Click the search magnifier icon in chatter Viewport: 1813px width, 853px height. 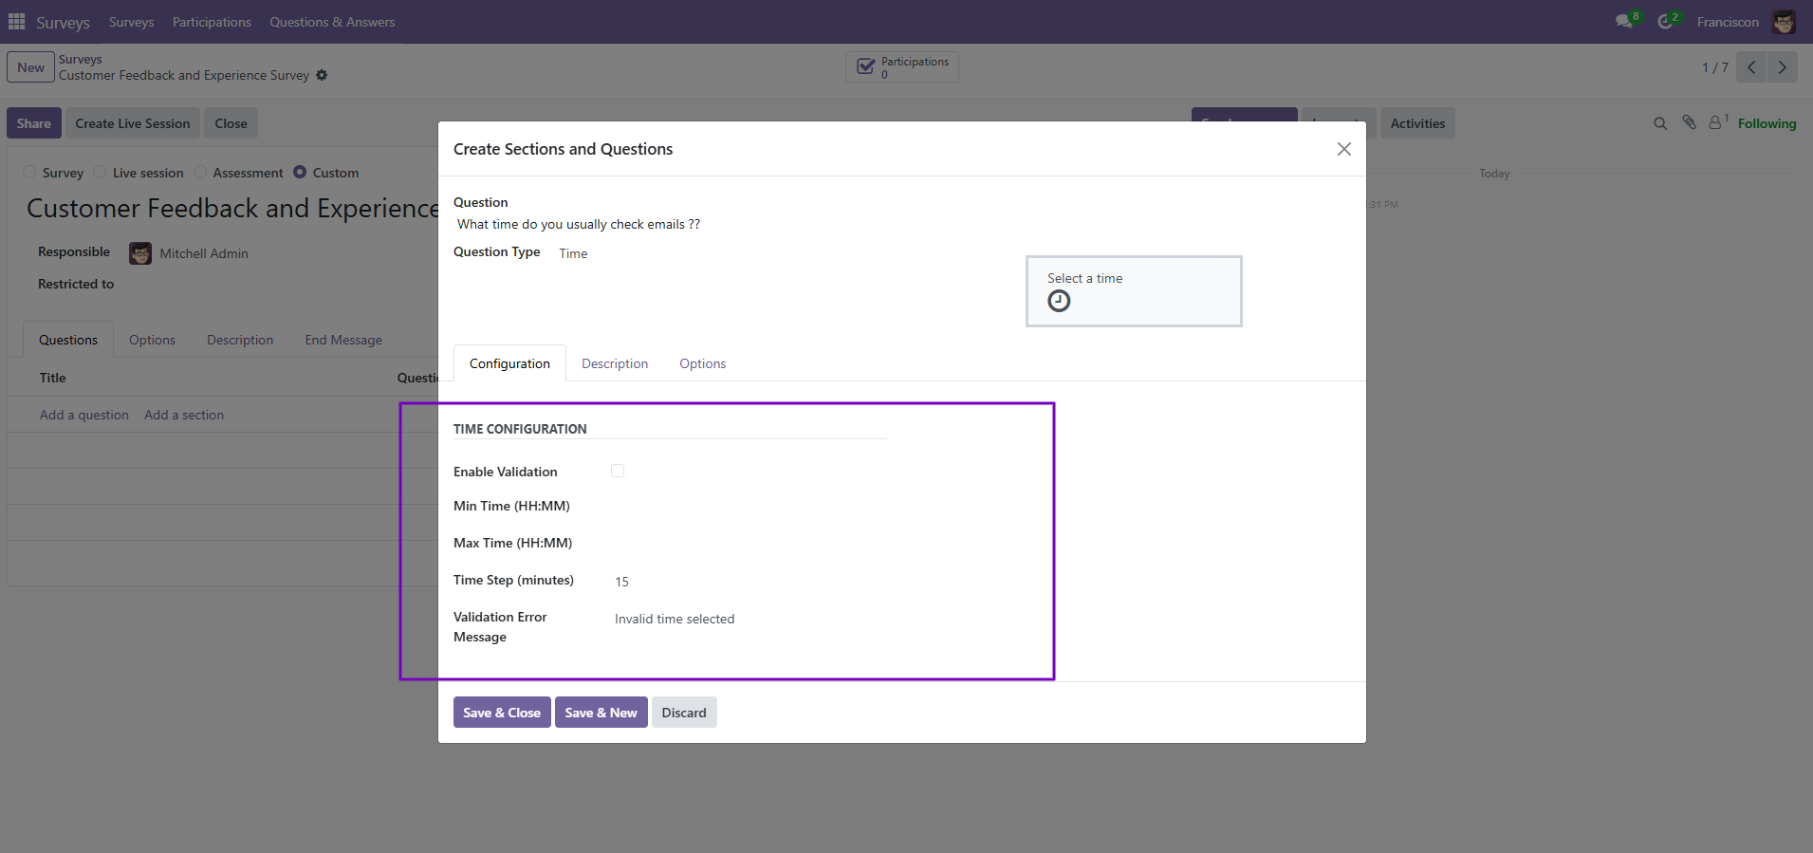point(1660,123)
